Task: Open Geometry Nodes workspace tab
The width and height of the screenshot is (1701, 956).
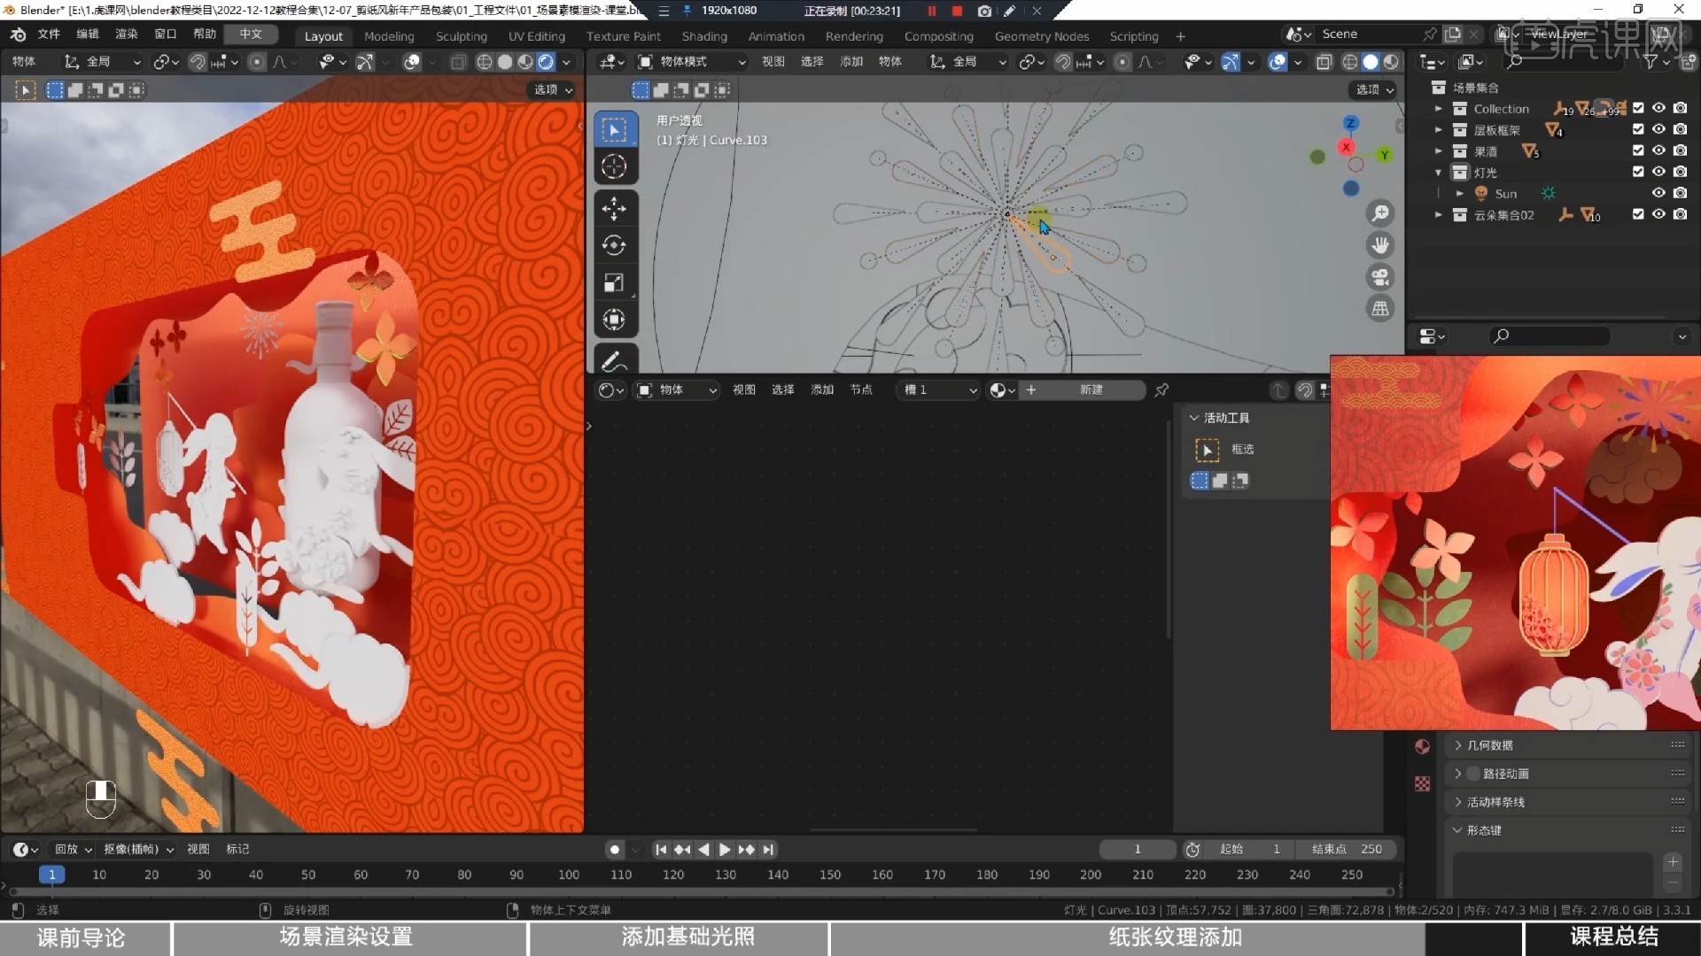Action: 1041,36
